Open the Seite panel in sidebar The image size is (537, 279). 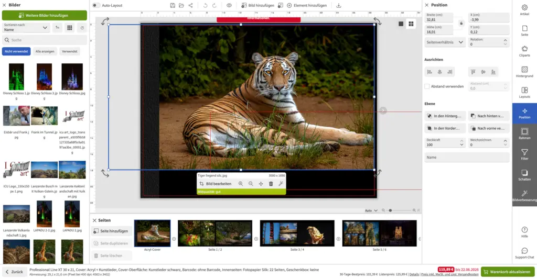click(x=524, y=30)
